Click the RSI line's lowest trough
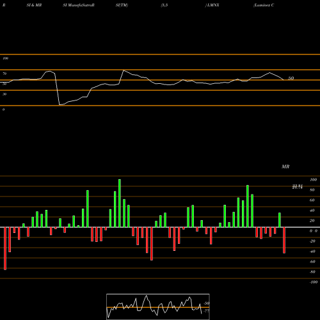Screen dimensions: 320x320 pos(60,105)
